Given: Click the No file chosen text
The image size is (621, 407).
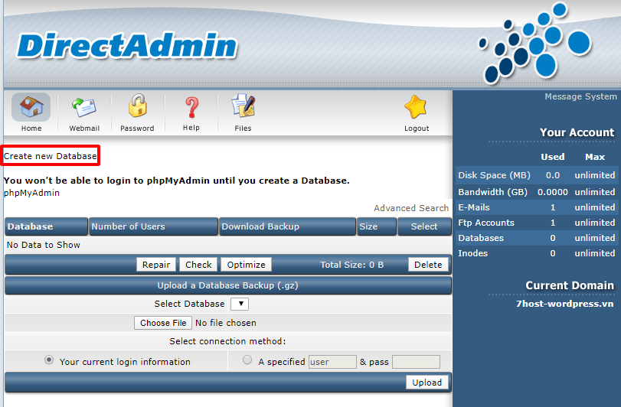Looking at the screenshot, I should click(x=225, y=323).
